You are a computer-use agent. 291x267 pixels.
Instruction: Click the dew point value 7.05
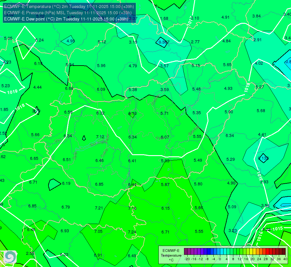pos(98,231)
